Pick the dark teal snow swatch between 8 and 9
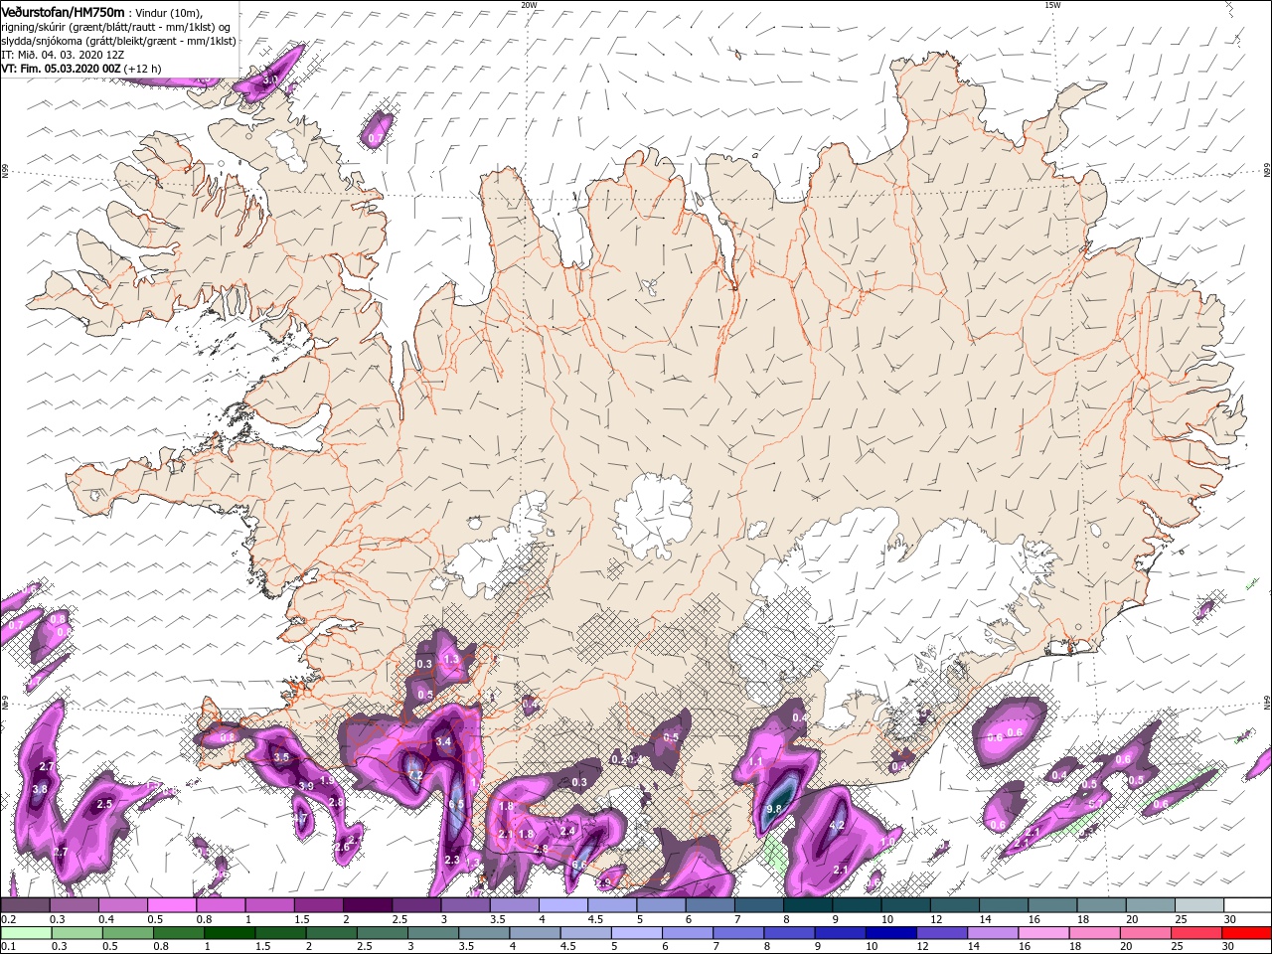 (807, 905)
